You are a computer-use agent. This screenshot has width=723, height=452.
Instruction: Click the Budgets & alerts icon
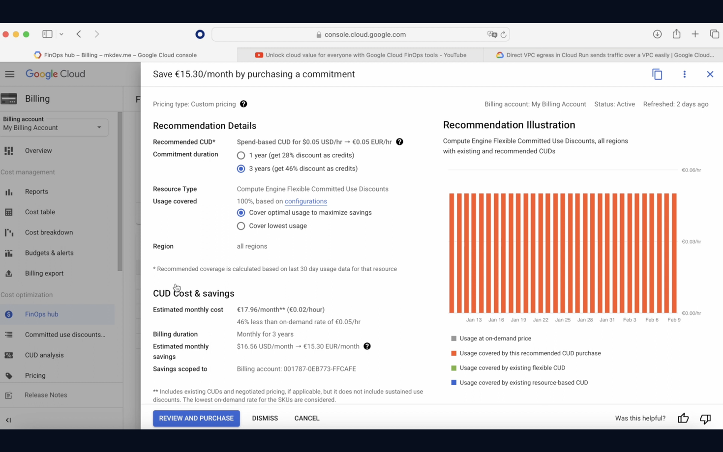pos(9,253)
